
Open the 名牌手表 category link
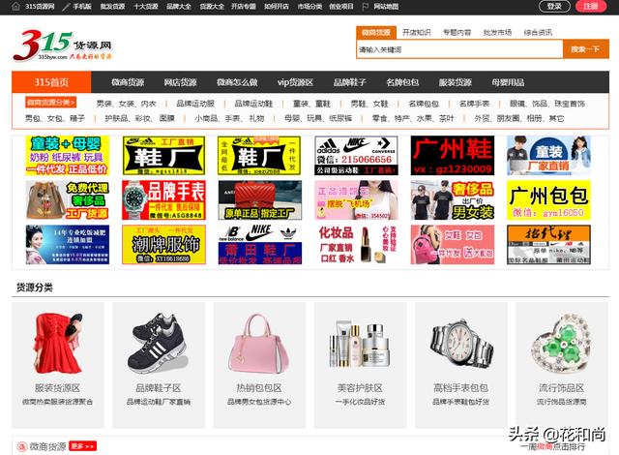[474, 104]
